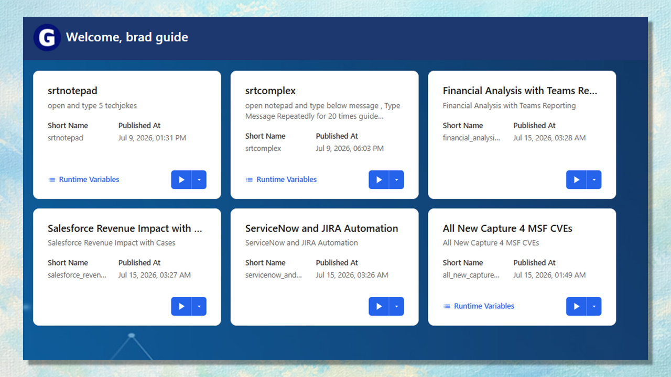Open dropdown arrow next to srtnotepad play button
This screenshot has width=671, height=377.
[199, 180]
